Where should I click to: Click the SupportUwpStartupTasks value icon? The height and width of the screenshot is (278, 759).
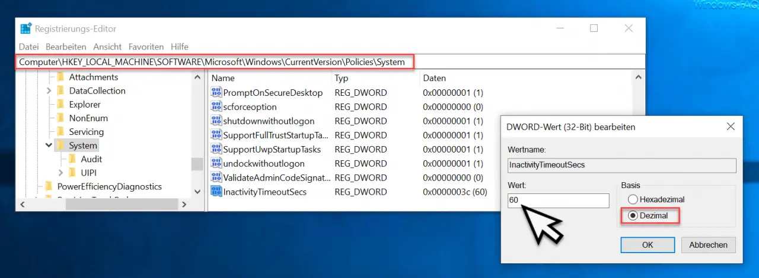[216, 150]
